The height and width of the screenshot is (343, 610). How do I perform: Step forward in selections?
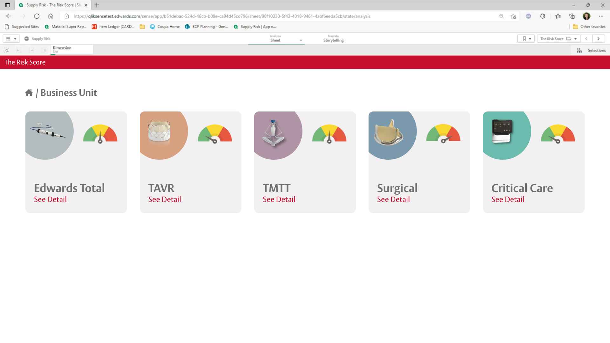point(31,50)
